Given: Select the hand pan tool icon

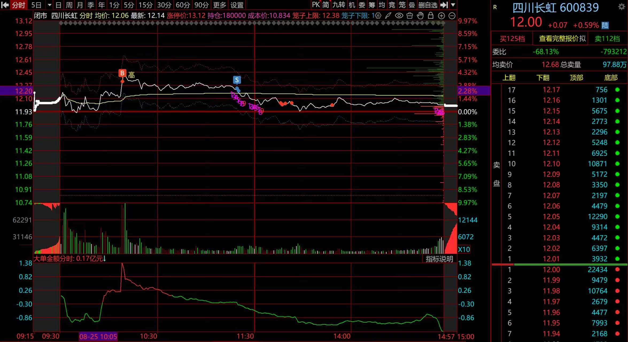Looking at the screenshot, I should 420,16.
